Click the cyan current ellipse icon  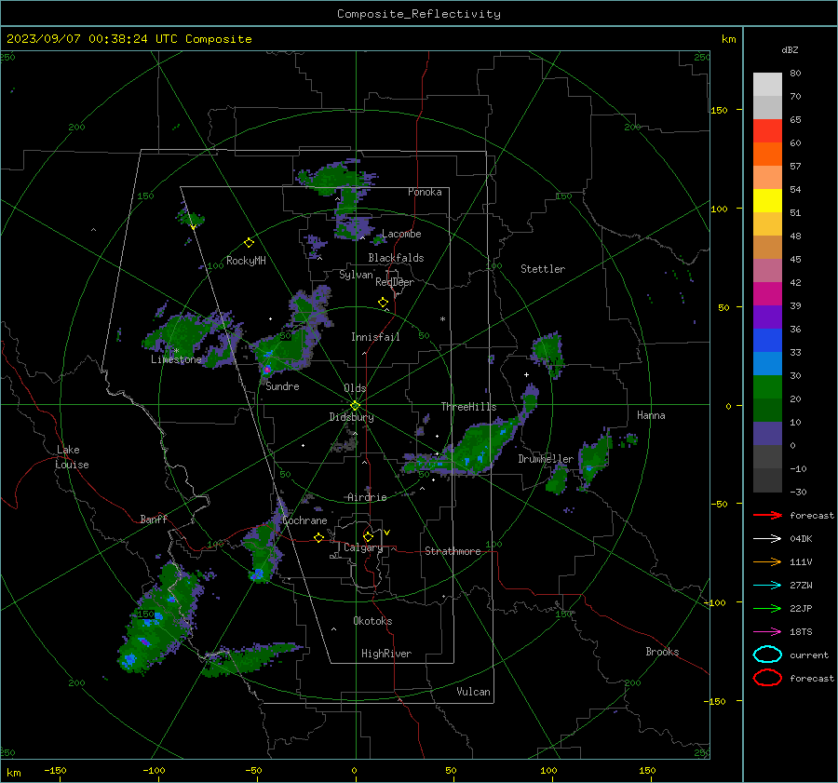tap(767, 655)
